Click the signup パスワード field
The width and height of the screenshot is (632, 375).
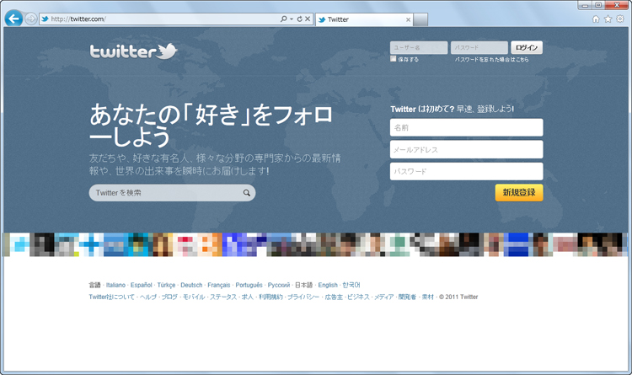pos(466,171)
